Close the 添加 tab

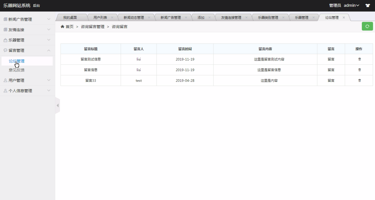210,18
